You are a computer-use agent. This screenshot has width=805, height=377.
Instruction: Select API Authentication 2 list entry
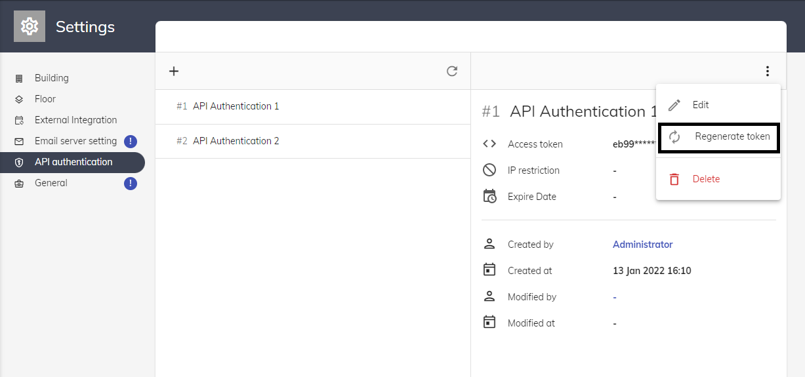[x=236, y=141]
